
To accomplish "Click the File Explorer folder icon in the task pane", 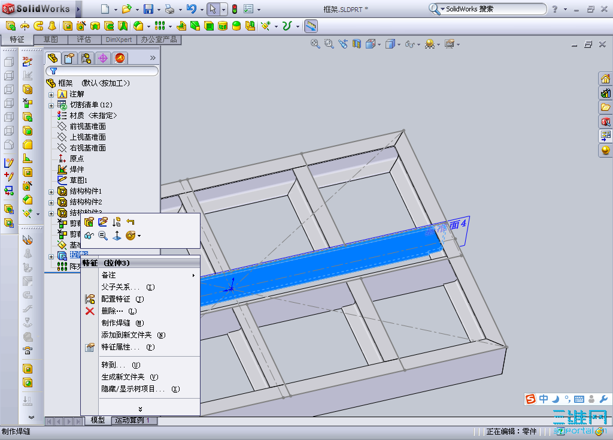I will click(606, 107).
